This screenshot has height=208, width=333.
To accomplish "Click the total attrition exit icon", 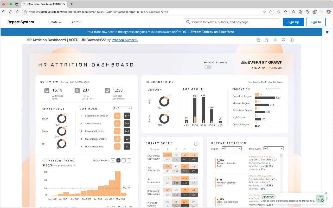I will pos(77,90).
